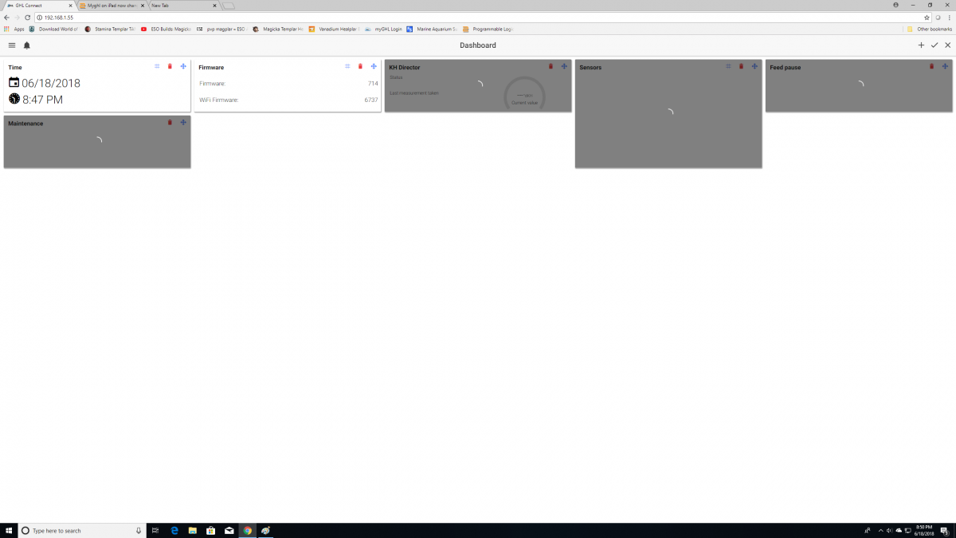Click the calendar icon beside 06/18/2018
This screenshot has height=538, width=956.
(x=14, y=82)
